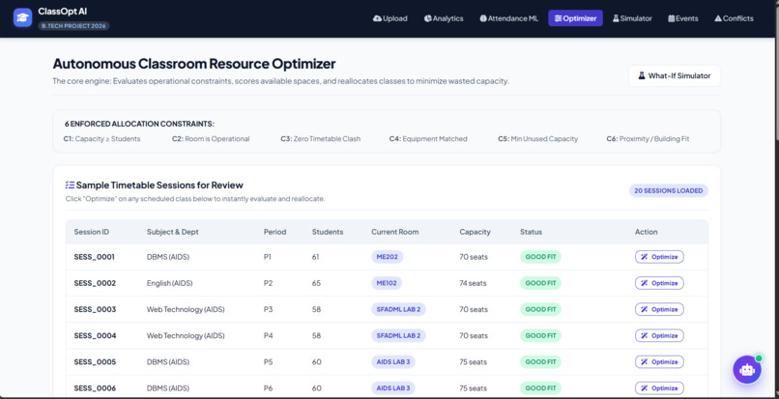Switch to the Analytics tab

click(444, 18)
